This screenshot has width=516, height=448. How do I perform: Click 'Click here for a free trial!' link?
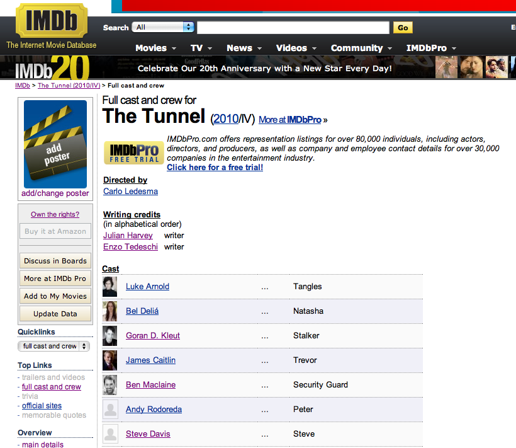point(215,168)
